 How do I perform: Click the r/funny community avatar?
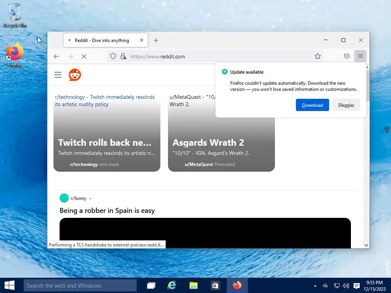tap(64, 198)
